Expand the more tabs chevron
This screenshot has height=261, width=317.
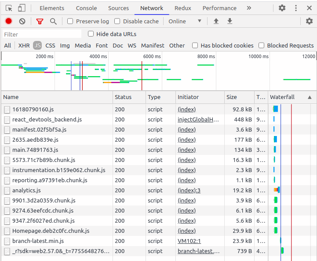249,8
